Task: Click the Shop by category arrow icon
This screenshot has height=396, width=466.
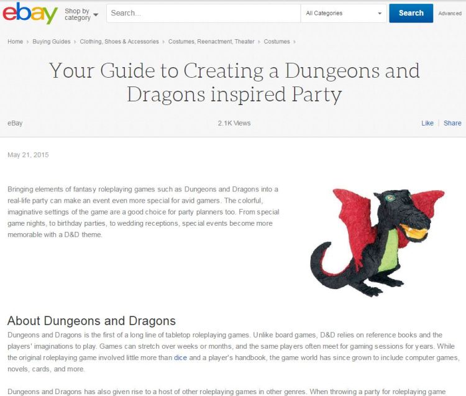Action: 96,14
